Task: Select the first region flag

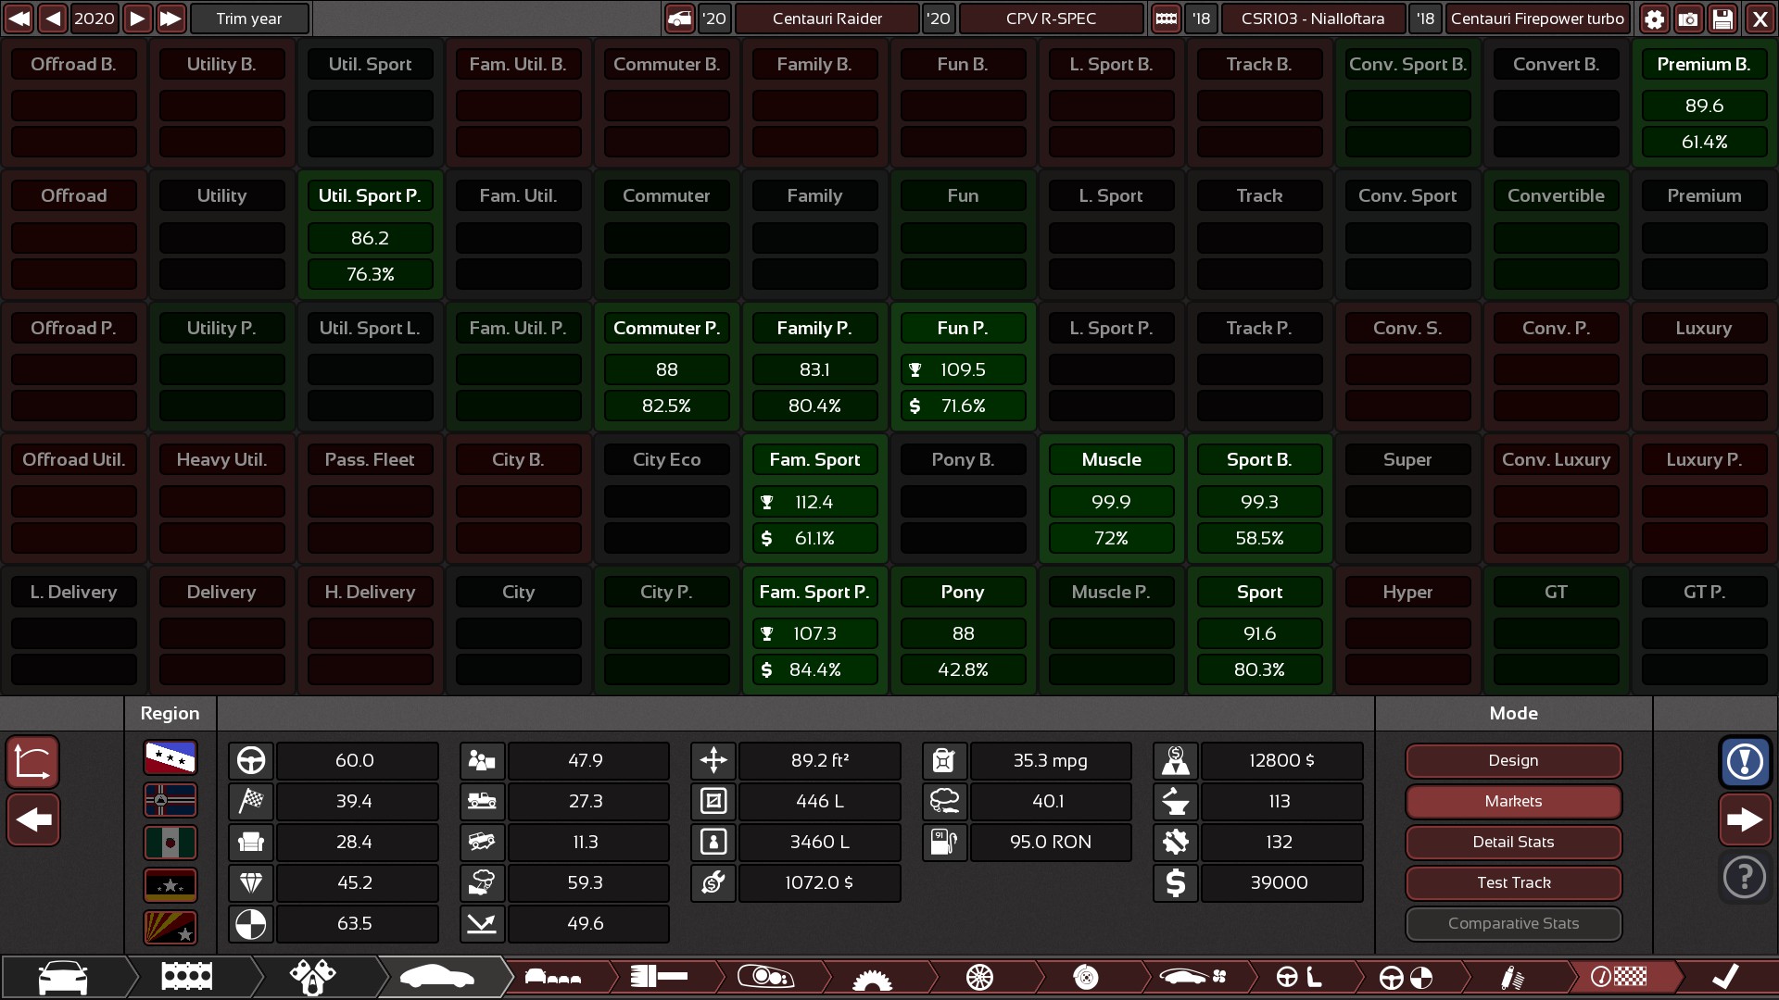Action: point(170,758)
